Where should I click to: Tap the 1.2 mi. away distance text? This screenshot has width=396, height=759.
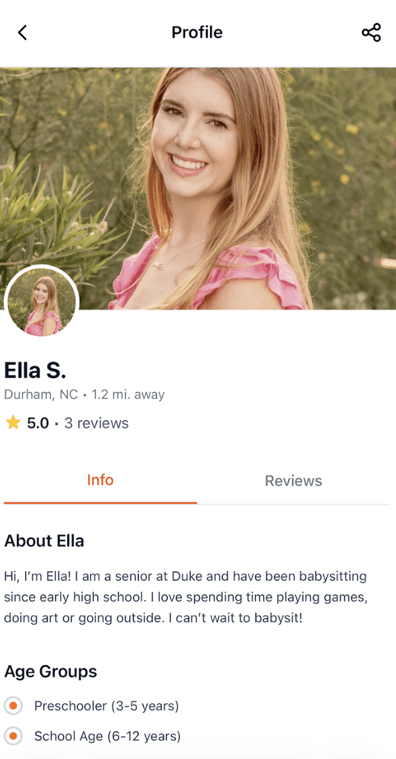tap(128, 394)
